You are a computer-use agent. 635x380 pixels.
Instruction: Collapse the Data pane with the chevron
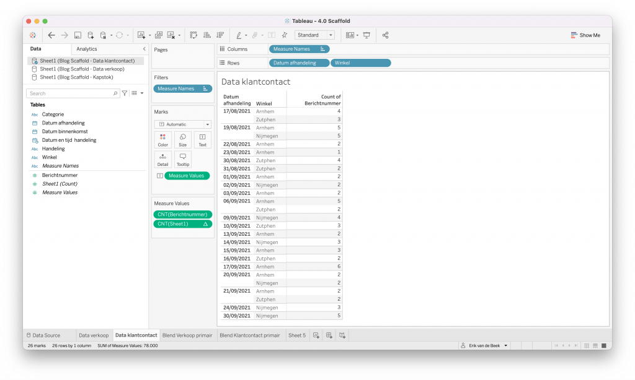point(144,49)
